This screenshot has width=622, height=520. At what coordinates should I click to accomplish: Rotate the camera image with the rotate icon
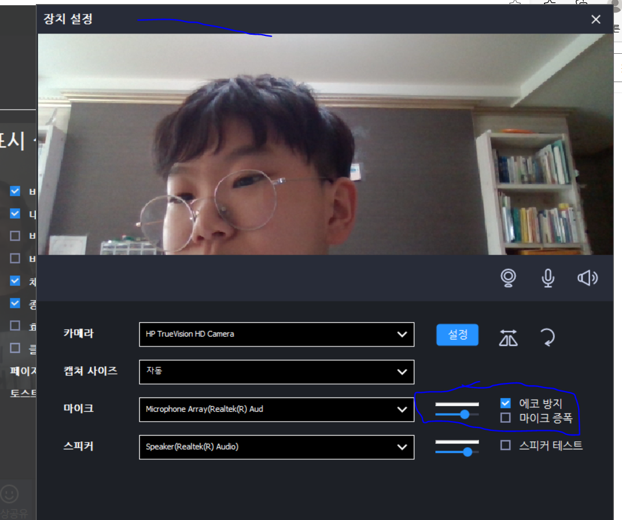coord(547,337)
